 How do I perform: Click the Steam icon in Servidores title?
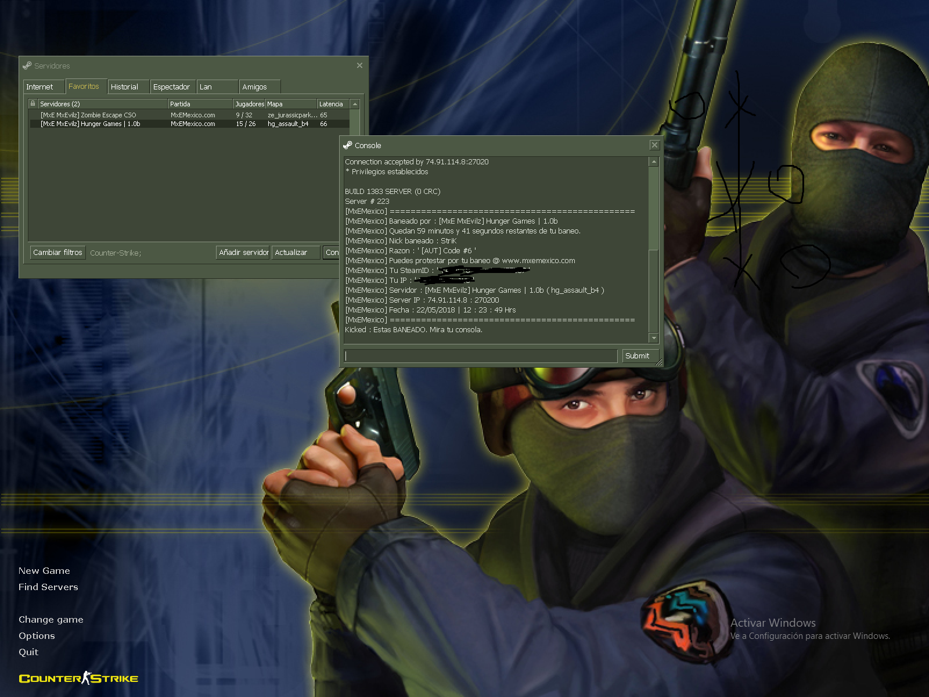click(27, 66)
